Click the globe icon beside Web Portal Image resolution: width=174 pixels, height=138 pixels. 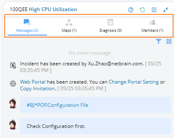coord(13,84)
